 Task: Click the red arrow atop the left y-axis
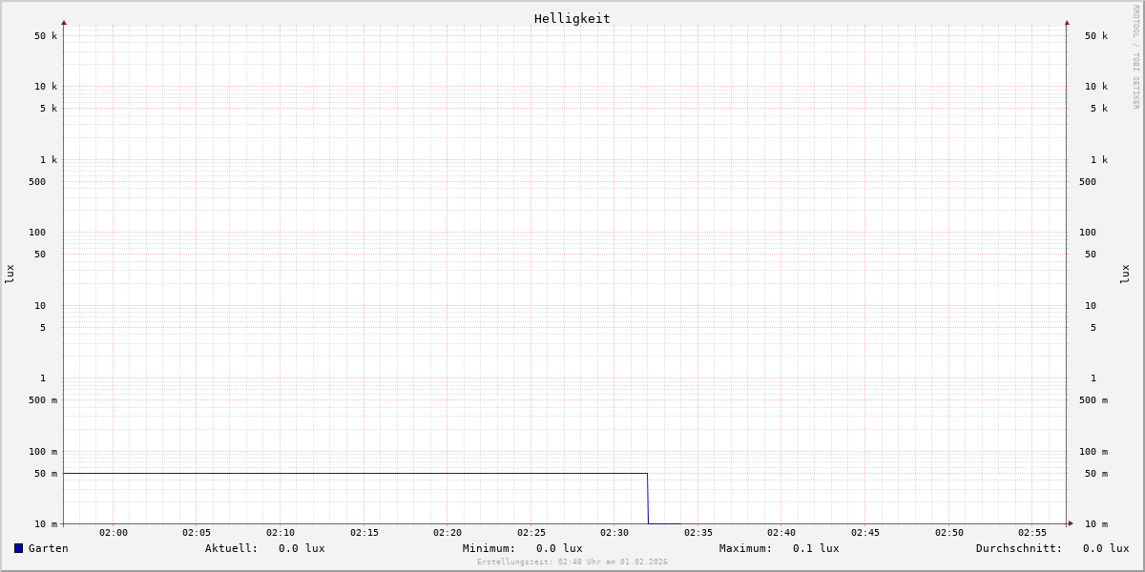tap(64, 23)
